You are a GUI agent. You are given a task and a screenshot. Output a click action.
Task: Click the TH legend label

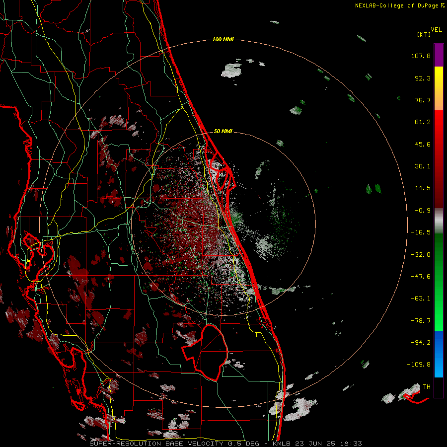click(427, 387)
